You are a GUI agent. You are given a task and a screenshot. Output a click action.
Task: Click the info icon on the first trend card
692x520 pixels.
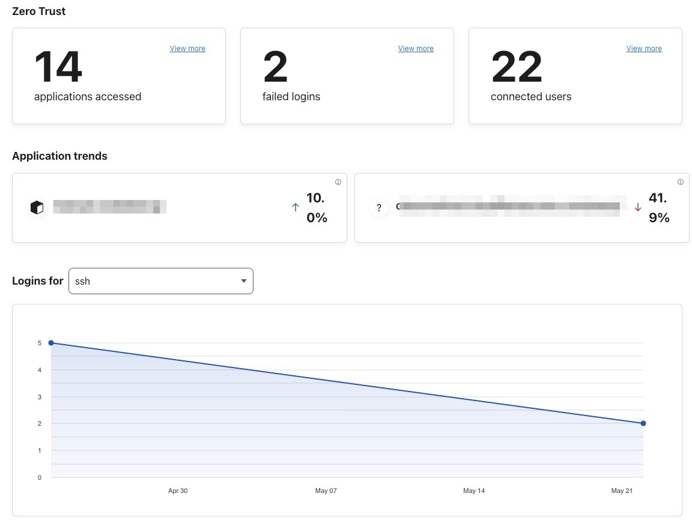338,182
